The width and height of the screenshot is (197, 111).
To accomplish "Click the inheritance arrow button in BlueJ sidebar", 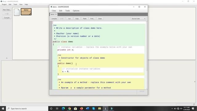I will [x=7, y=14].
